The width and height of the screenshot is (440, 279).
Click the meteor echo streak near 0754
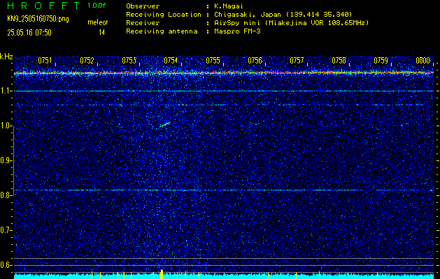[165, 125]
